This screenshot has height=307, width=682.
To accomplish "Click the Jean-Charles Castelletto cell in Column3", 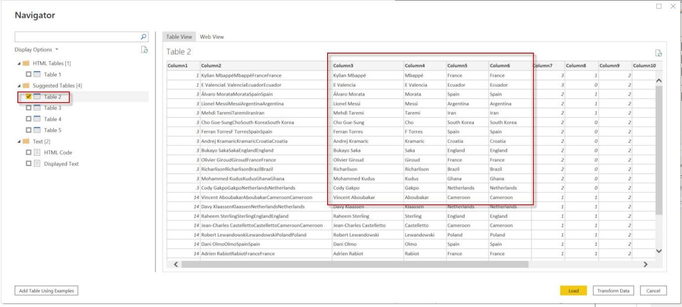I will click(367, 225).
